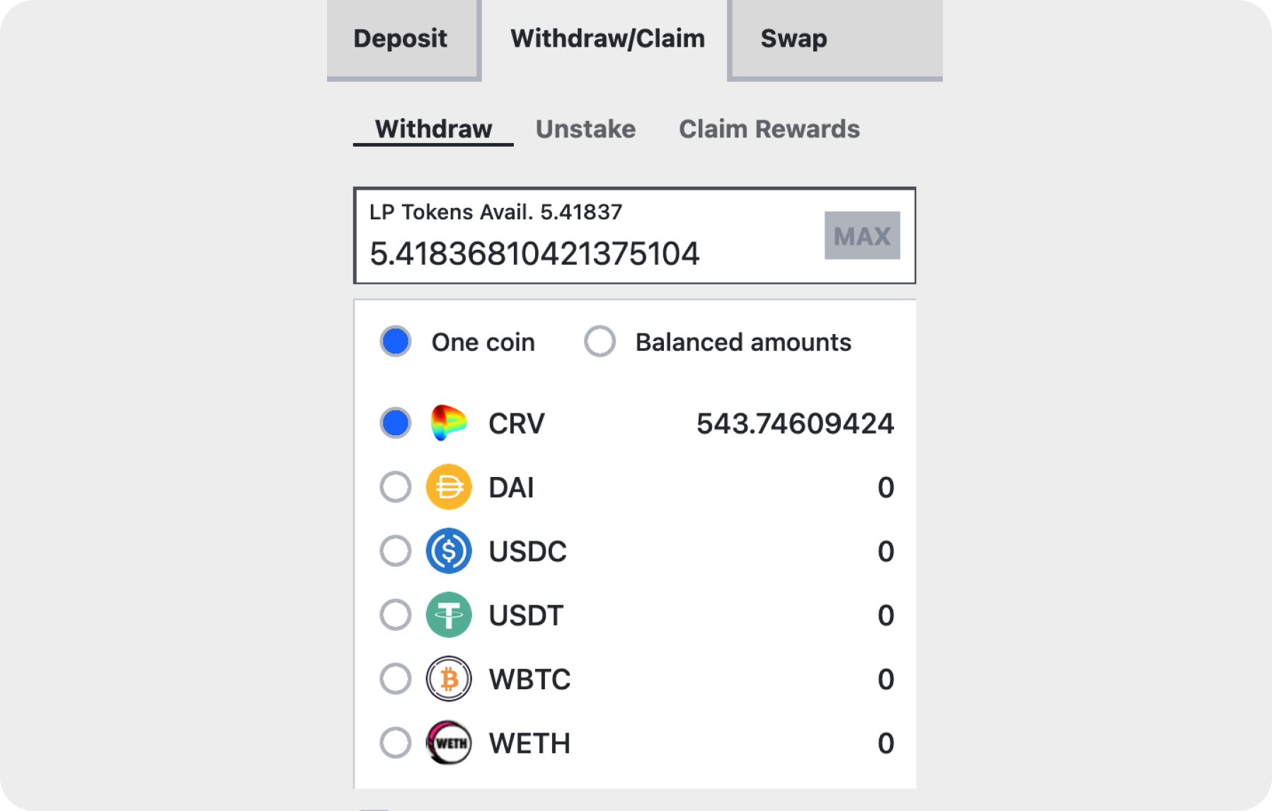
Task: Select the Withdraw/Claim tab
Action: [607, 38]
